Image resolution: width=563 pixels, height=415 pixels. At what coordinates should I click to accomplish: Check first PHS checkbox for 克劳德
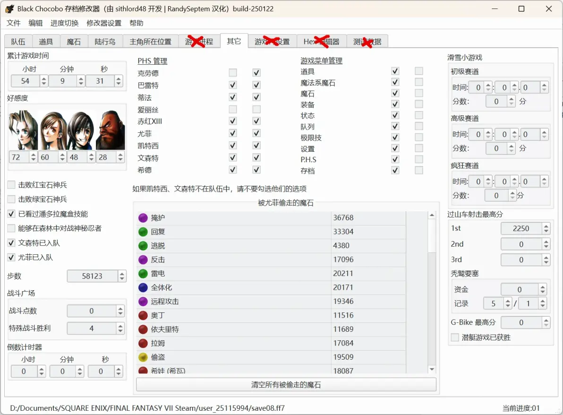(x=233, y=73)
